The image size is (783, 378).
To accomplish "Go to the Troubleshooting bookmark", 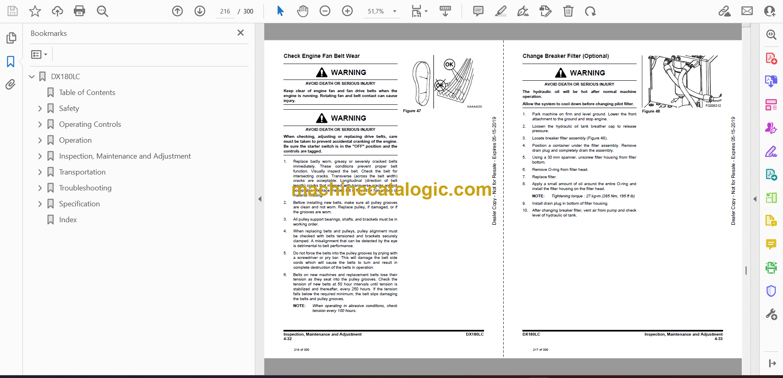I will 85,188.
